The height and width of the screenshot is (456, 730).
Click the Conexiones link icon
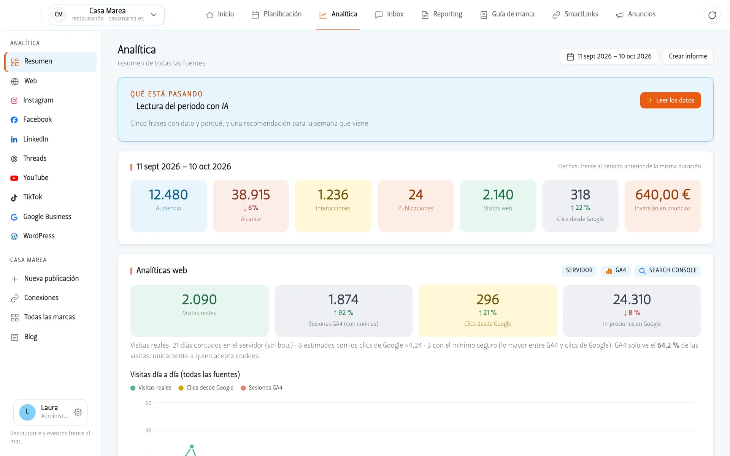point(15,298)
